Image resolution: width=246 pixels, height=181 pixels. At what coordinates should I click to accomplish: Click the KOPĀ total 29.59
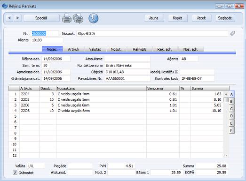point(212,173)
